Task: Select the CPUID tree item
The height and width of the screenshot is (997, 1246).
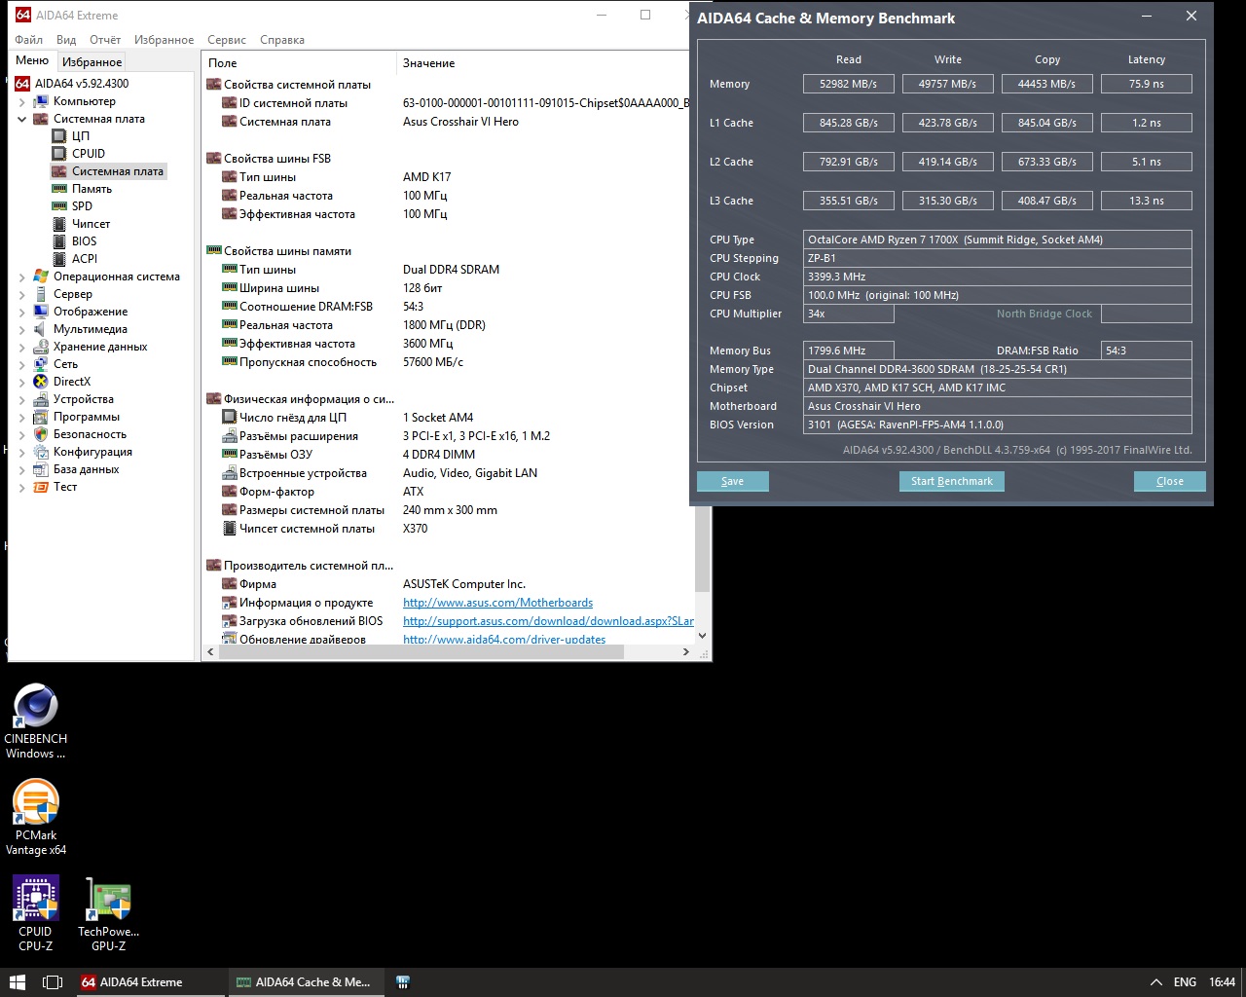Action: tap(89, 154)
